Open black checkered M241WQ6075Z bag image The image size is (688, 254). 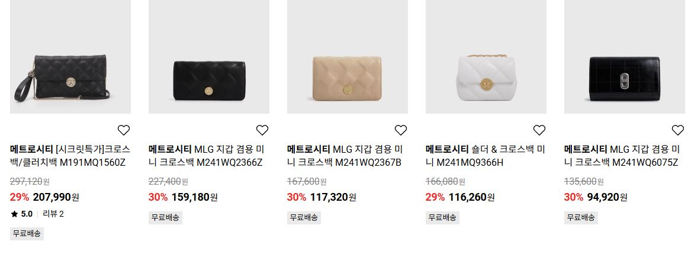pos(625,57)
